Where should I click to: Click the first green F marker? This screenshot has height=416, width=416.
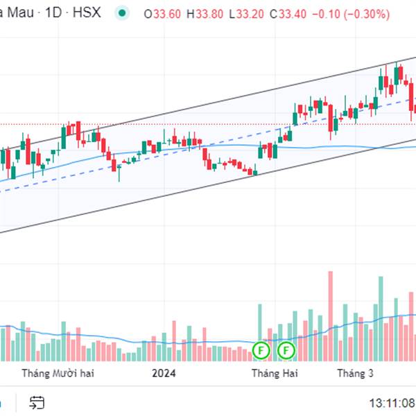click(x=261, y=350)
